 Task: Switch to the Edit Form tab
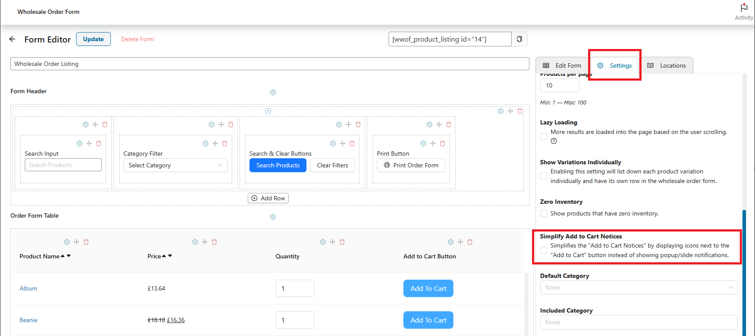pos(562,65)
